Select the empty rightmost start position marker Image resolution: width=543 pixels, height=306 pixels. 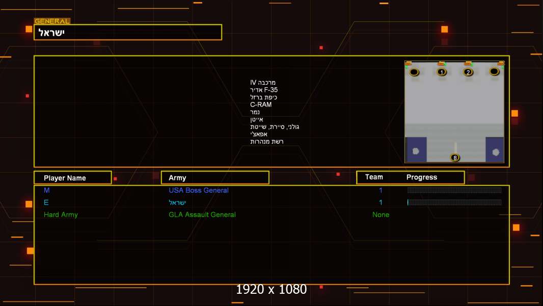coord(494,71)
